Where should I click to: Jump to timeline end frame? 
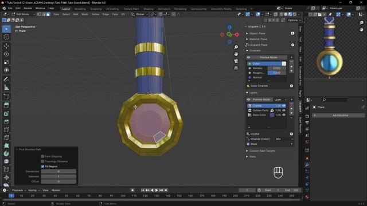pos(166,191)
